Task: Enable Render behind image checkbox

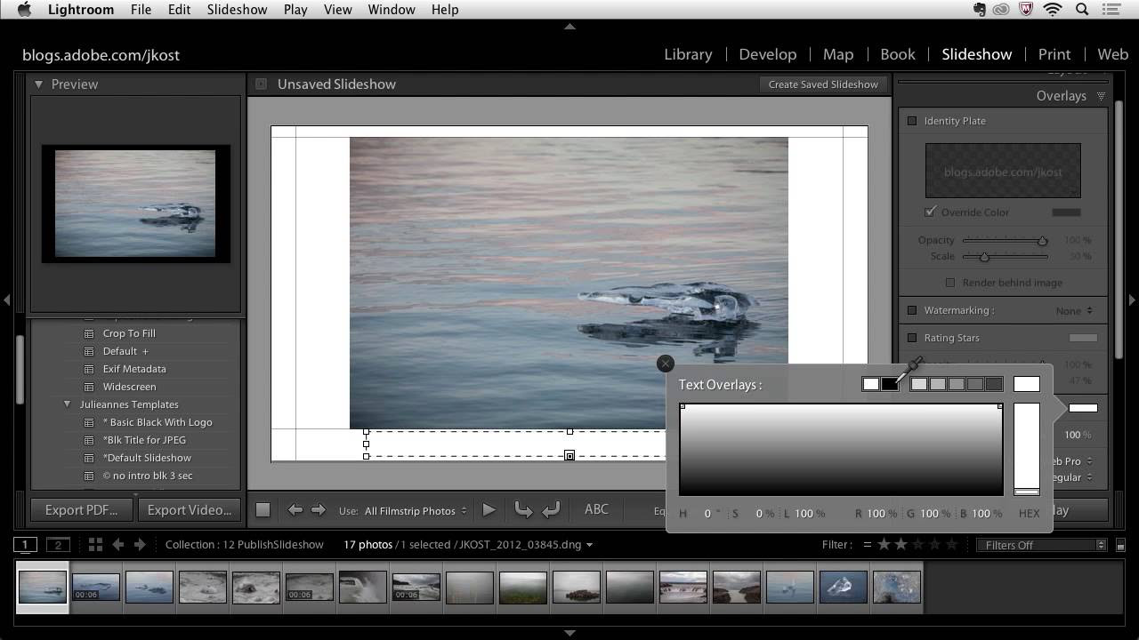Action: click(950, 283)
